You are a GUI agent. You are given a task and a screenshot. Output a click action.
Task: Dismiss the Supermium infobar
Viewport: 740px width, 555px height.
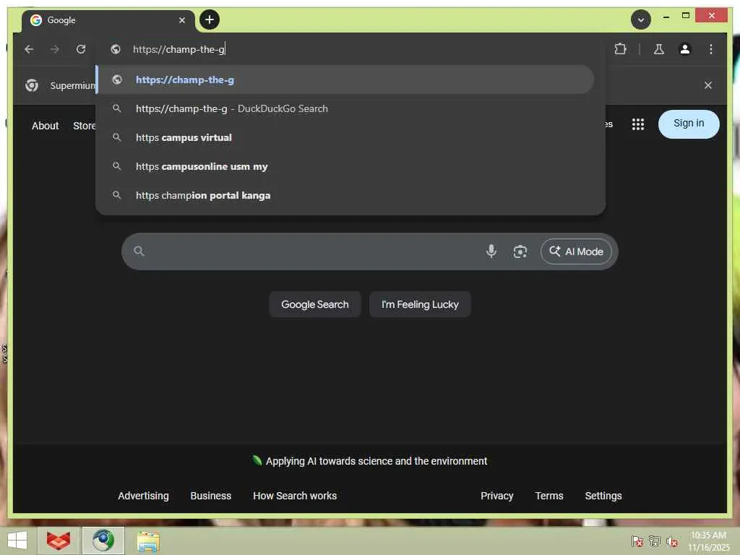point(707,85)
